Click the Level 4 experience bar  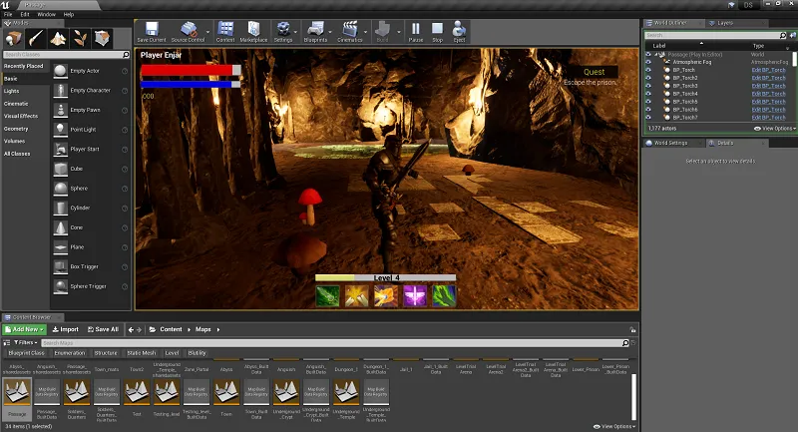pyautogui.click(x=385, y=277)
